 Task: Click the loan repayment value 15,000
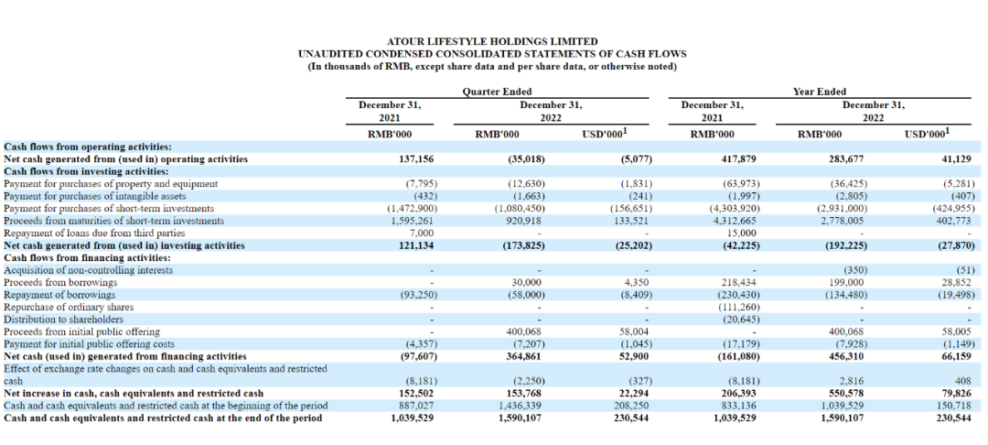[x=744, y=233]
